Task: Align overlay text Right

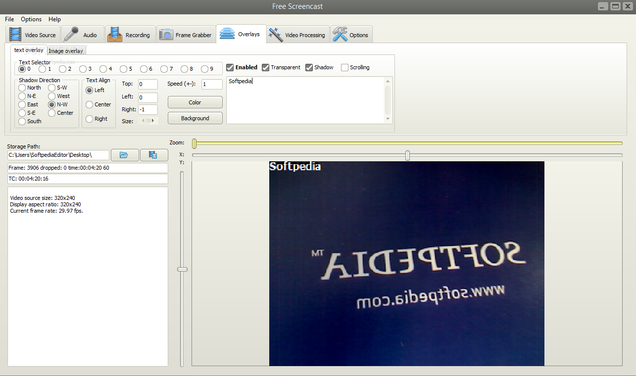Action: click(x=90, y=119)
